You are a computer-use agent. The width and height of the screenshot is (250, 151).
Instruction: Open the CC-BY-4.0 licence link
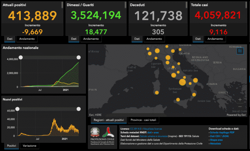136,129
